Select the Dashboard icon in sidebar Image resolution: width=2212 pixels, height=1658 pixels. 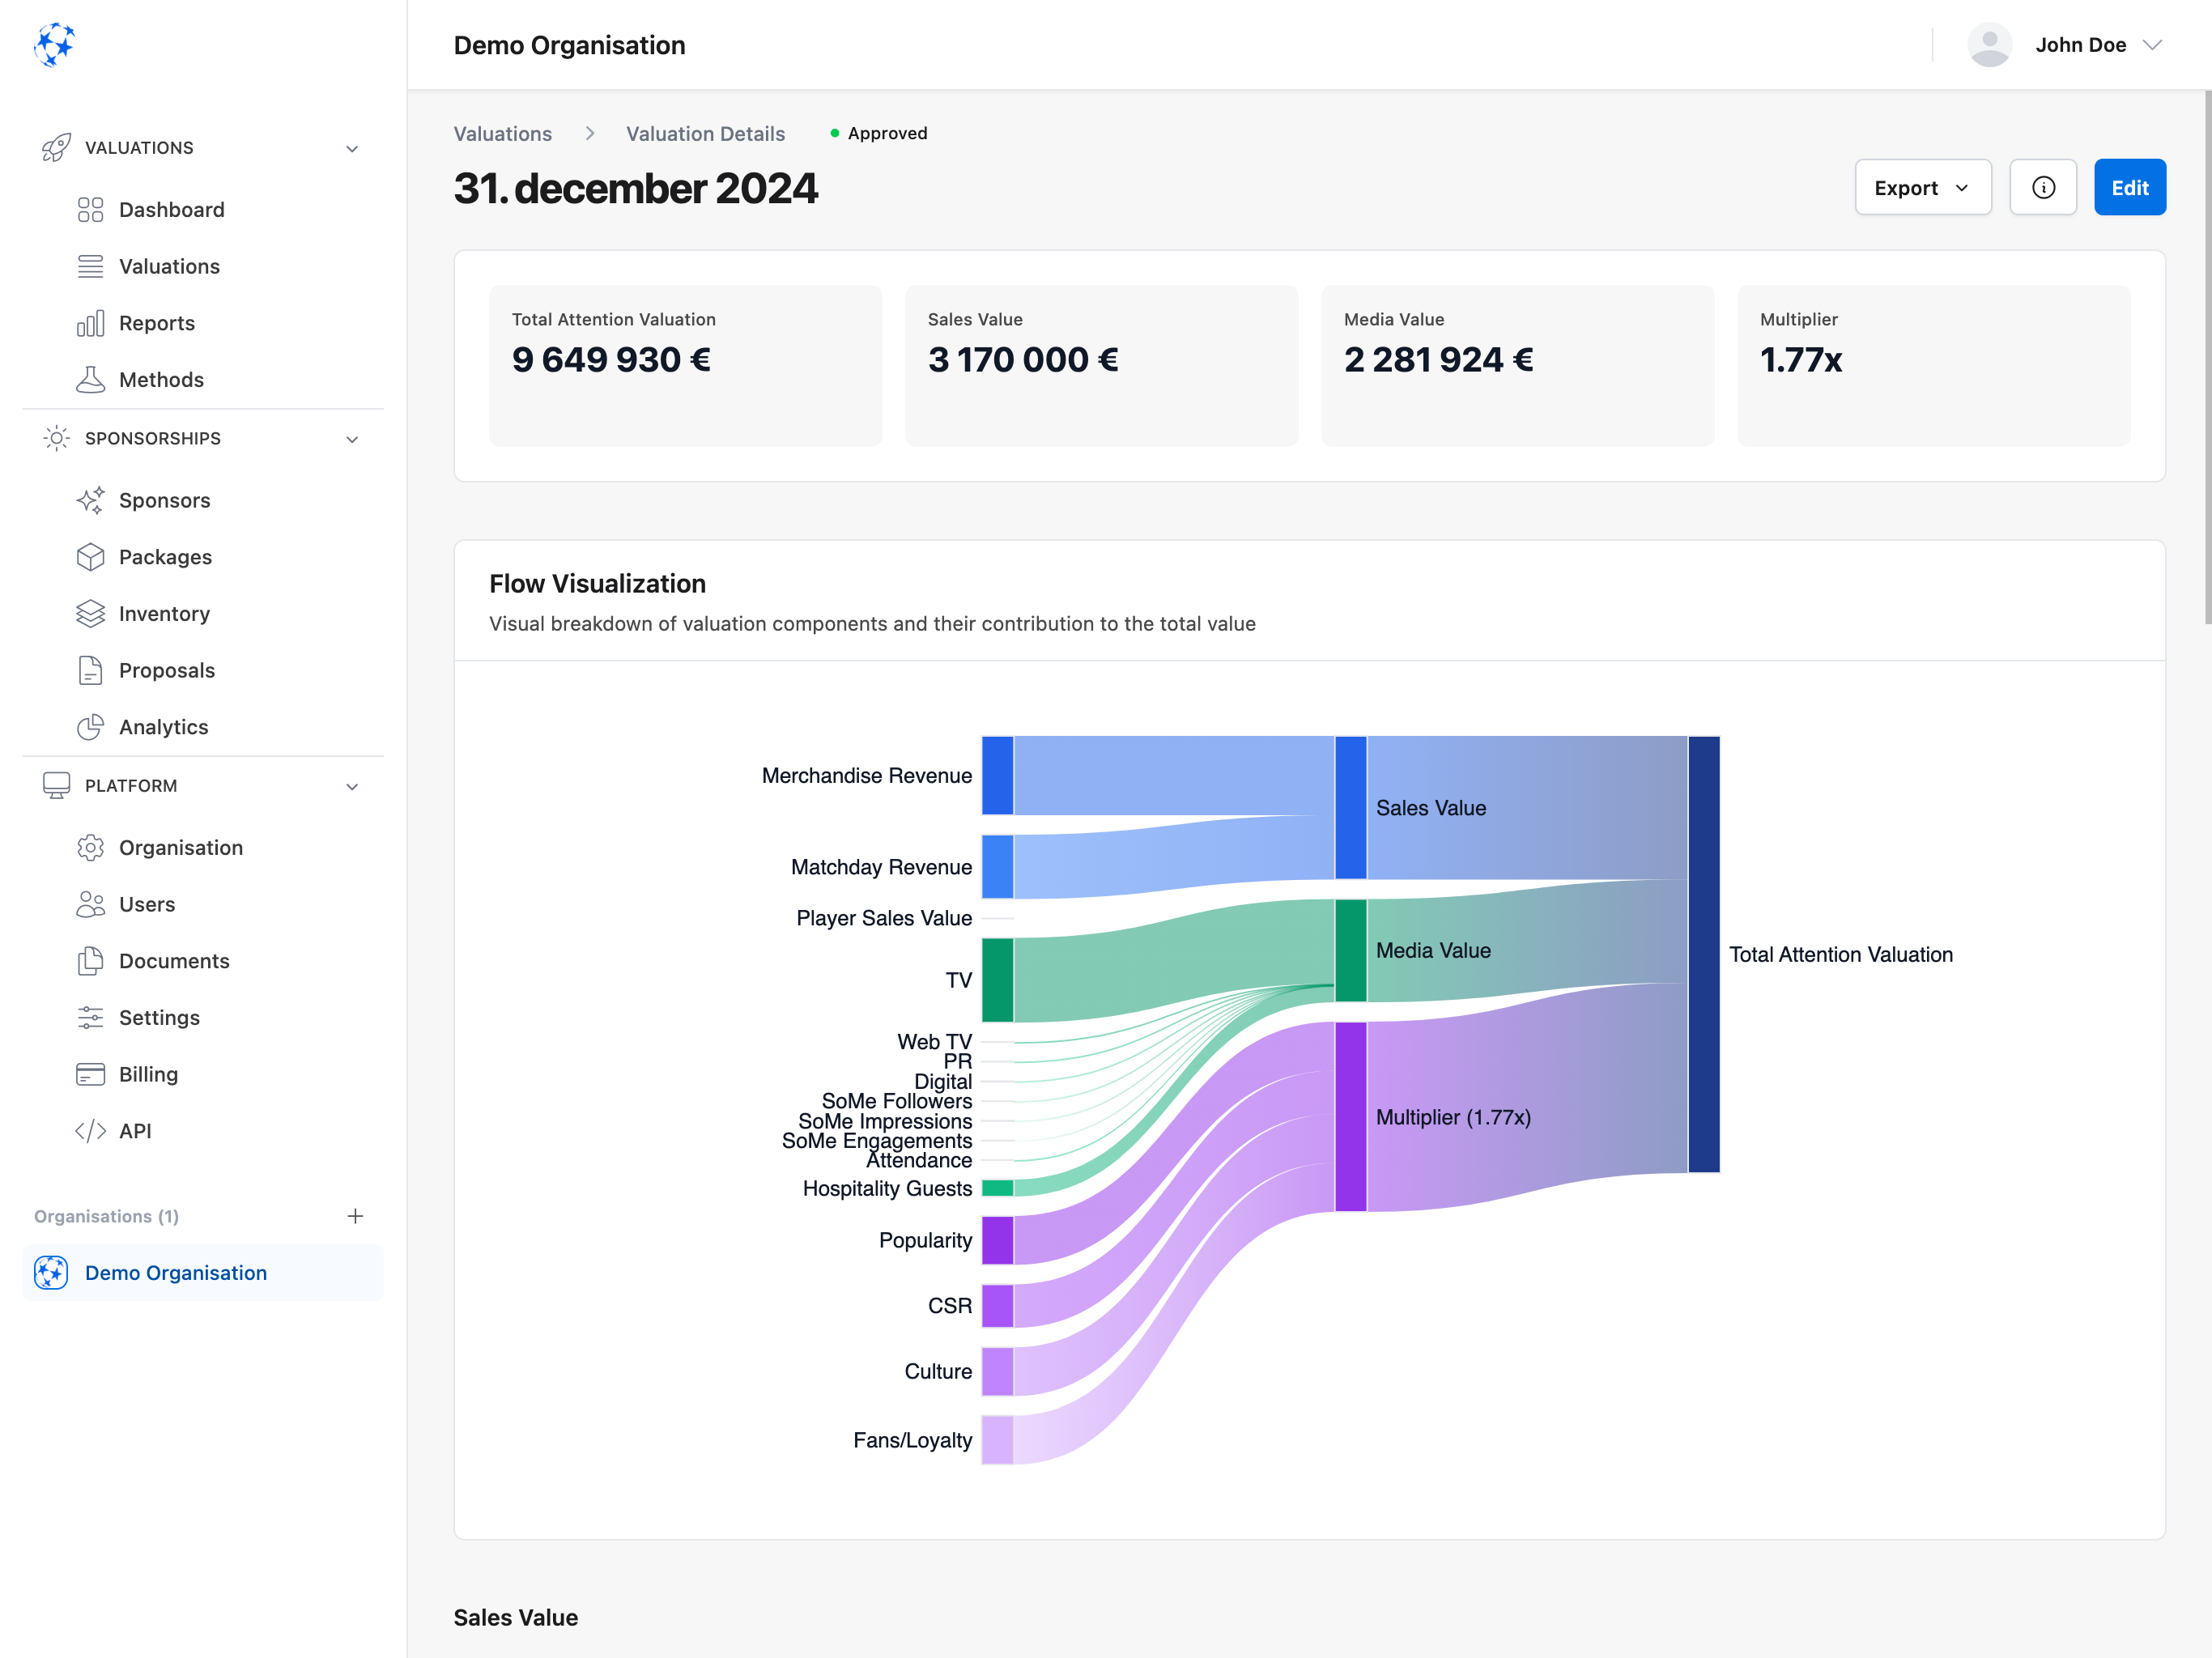point(91,209)
